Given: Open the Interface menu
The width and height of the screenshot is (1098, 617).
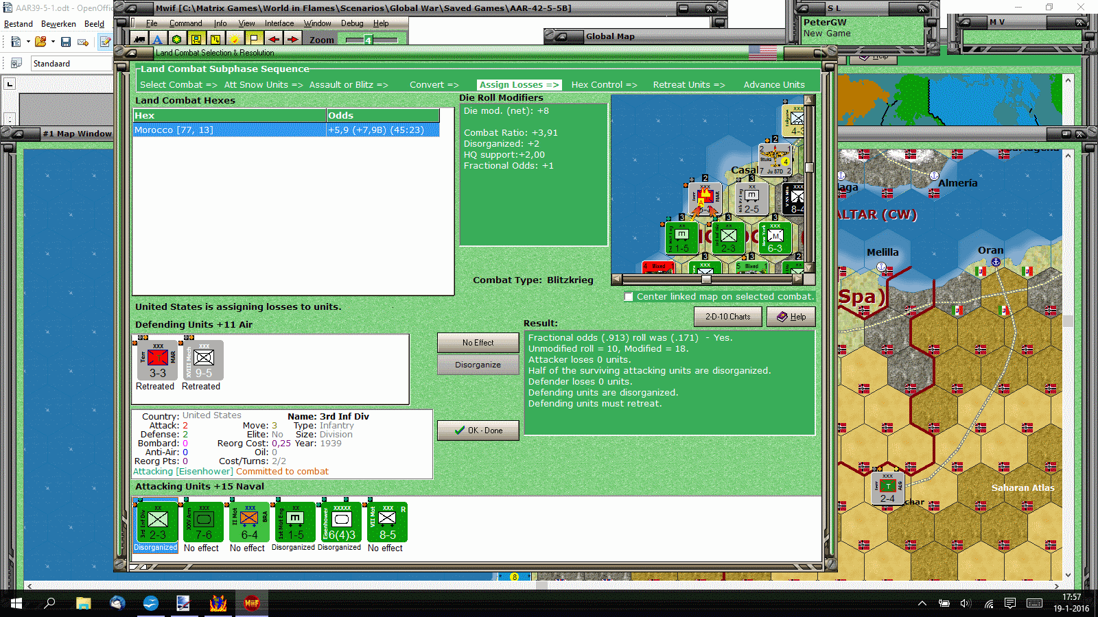Looking at the screenshot, I should pos(279,23).
